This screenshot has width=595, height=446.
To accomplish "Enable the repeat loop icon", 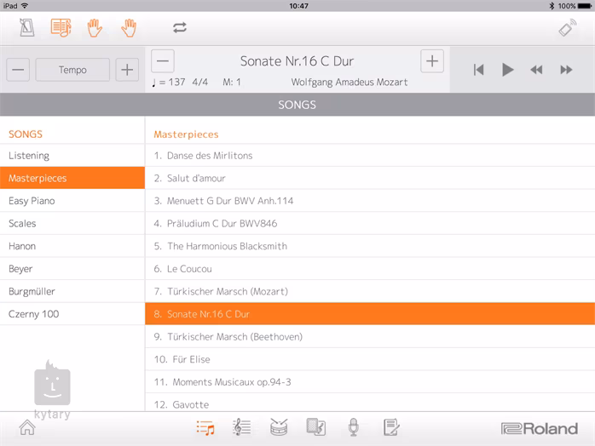I will pyautogui.click(x=179, y=27).
